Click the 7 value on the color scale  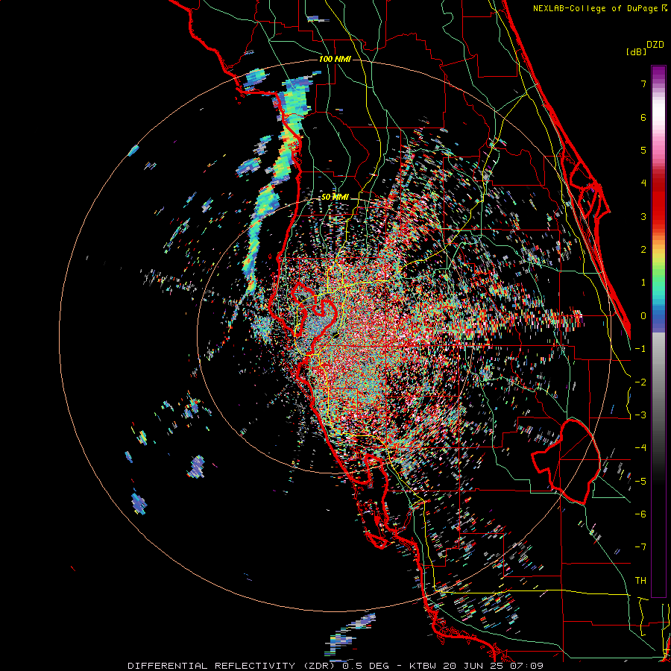point(643,84)
